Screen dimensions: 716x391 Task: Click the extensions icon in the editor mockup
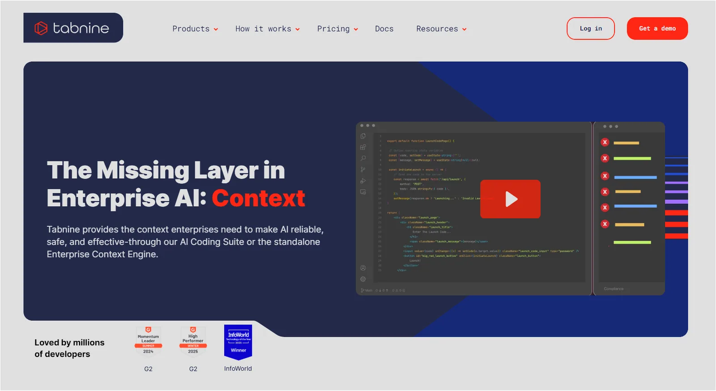(363, 147)
